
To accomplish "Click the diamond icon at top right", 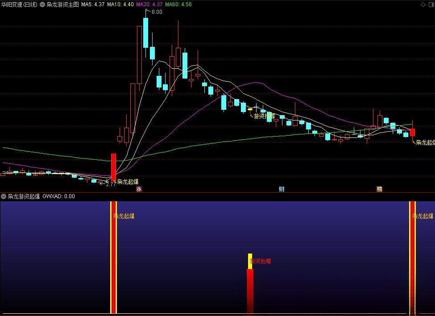I will pyautogui.click(x=423, y=4).
